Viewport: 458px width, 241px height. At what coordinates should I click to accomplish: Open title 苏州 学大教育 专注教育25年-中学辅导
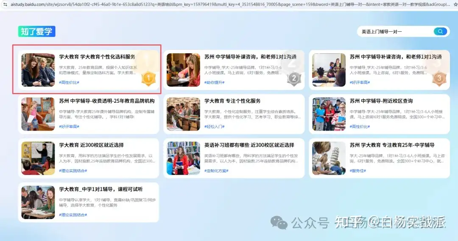[x=392, y=145]
